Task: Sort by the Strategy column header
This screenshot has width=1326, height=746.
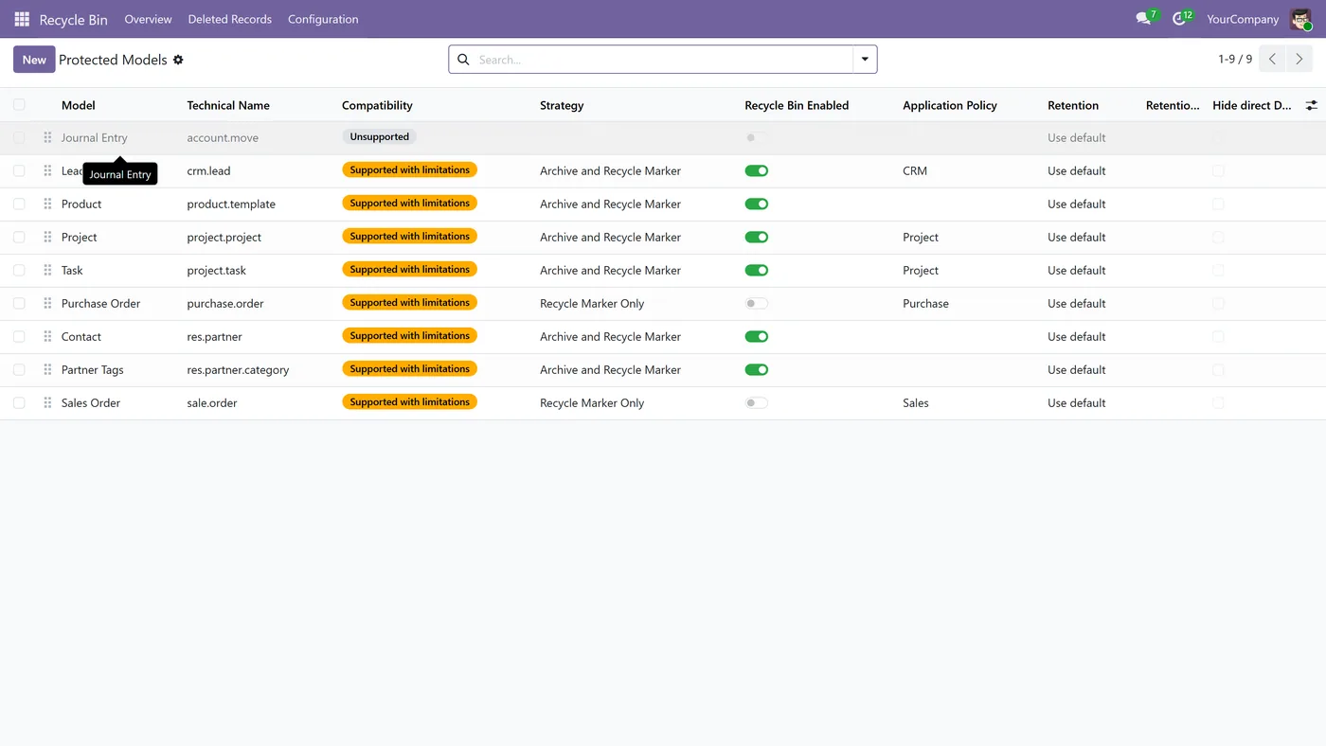Action: point(562,105)
